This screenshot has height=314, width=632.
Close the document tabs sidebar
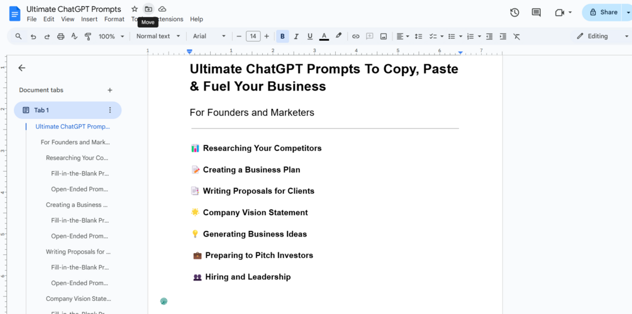(22, 68)
